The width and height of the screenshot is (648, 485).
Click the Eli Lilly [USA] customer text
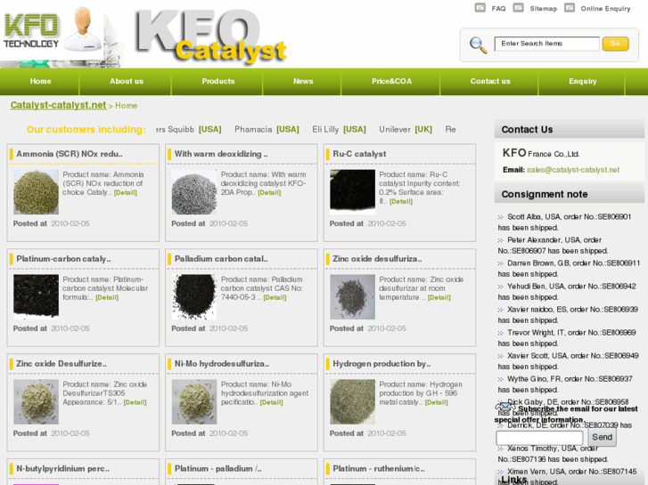click(339, 129)
